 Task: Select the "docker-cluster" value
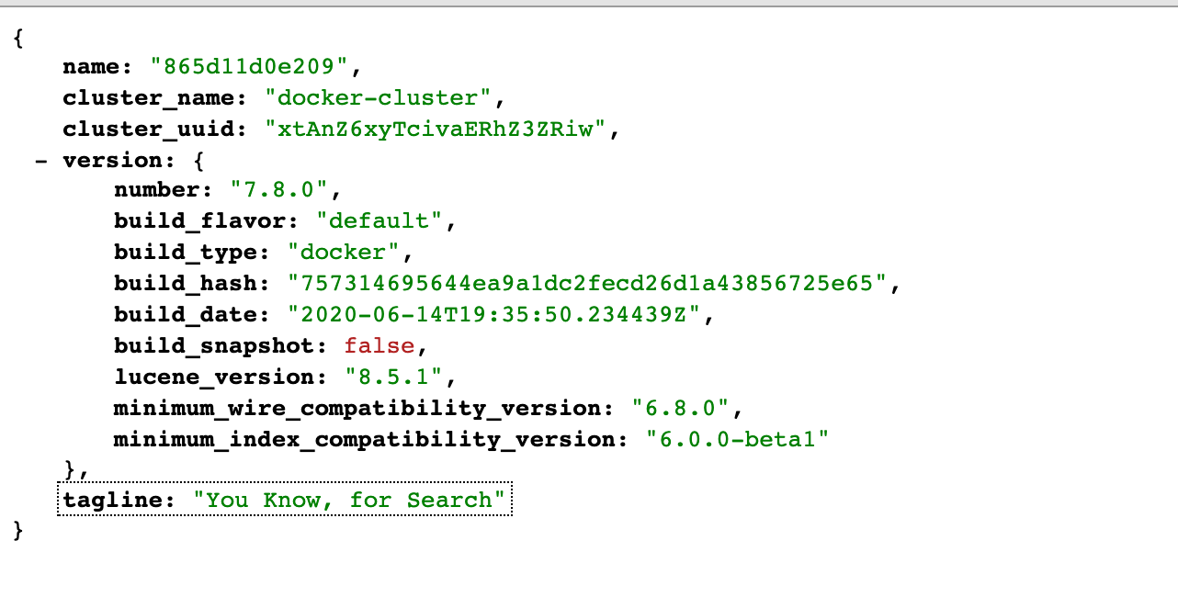379,98
